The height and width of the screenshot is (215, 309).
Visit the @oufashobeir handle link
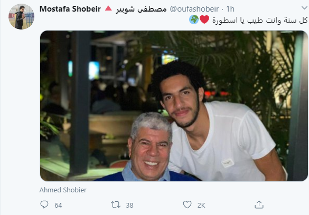(x=194, y=9)
